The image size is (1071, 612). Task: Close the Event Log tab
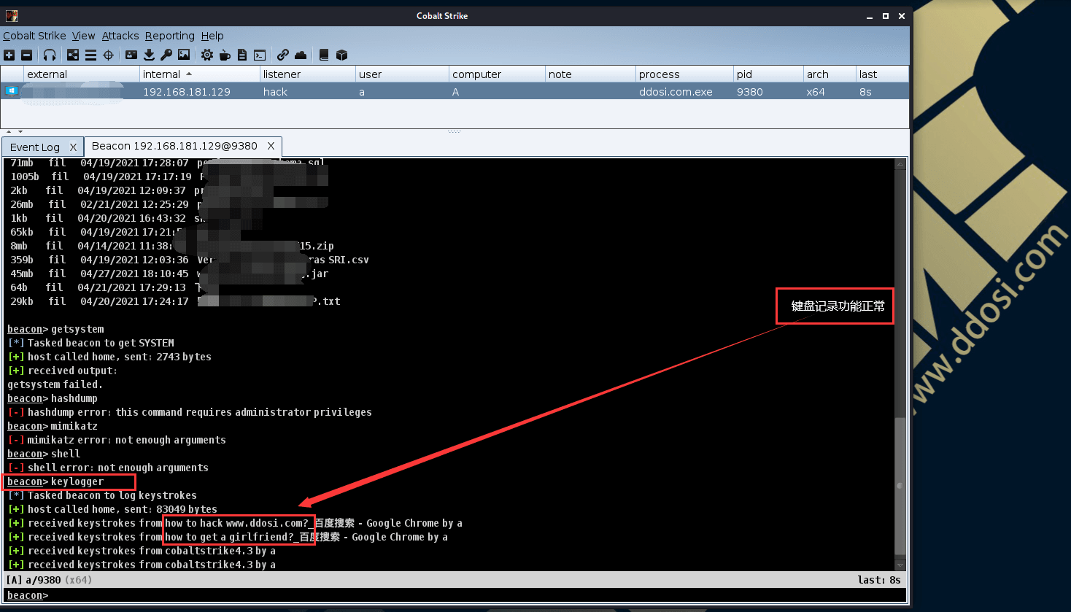tap(73, 147)
